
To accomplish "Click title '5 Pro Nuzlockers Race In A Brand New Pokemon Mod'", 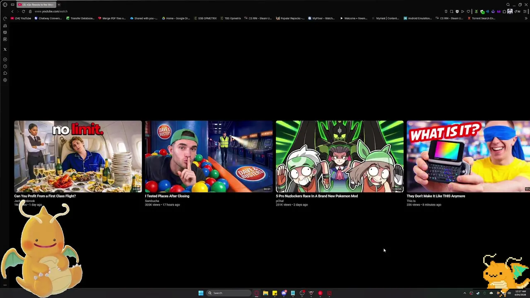I will click(317, 196).
